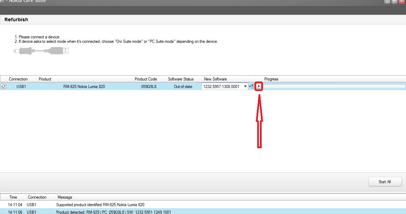Select the 14:11:04 log entry time
This screenshot has width=406, height=214.
(x=15, y=205)
